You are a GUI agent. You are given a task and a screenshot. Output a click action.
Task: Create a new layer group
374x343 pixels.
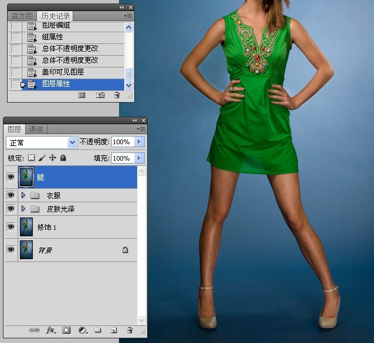point(98,330)
